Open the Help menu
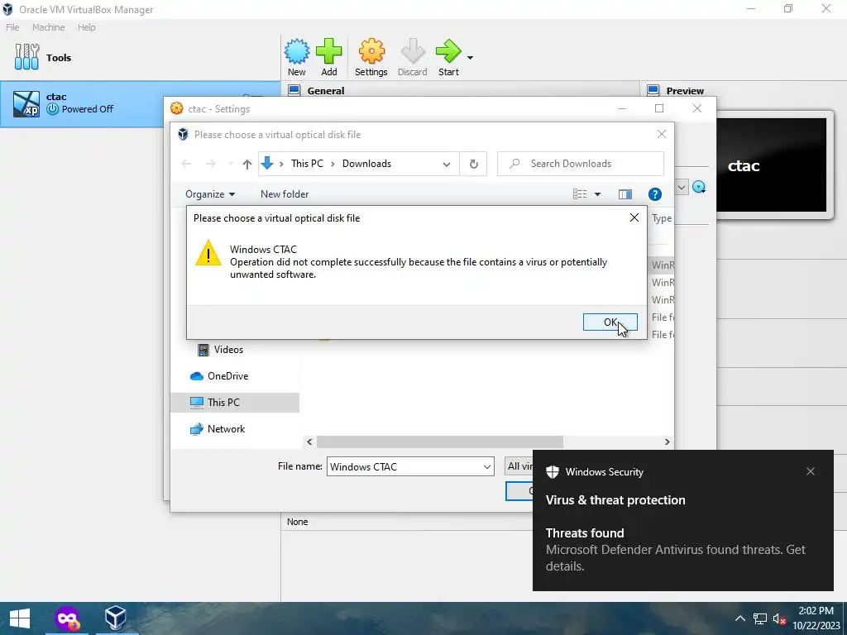Image resolution: width=847 pixels, height=635 pixels. pos(86,27)
